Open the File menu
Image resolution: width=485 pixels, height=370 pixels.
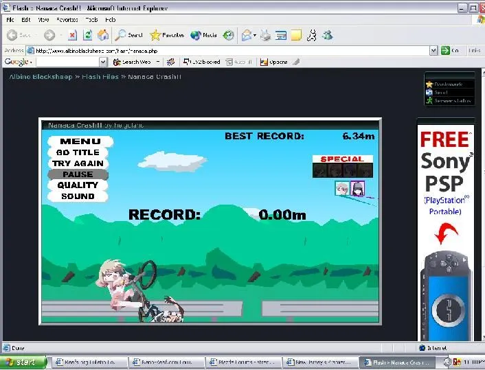[x=10, y=20]
